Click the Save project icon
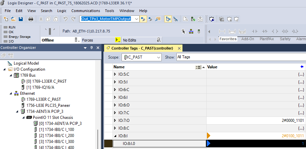The height and width of the screenshot is (149, 306). [x=21, y=19]
